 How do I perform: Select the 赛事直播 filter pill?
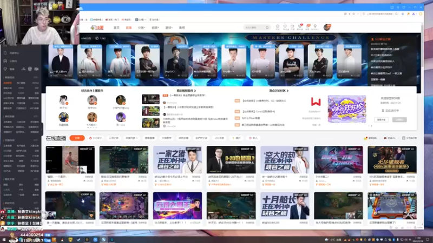coord(150,138)
